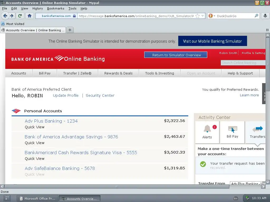Click Quick View under Advantage Savings
Image resolution: width=270 pixels, height=202 pixels.
(35, 143)
